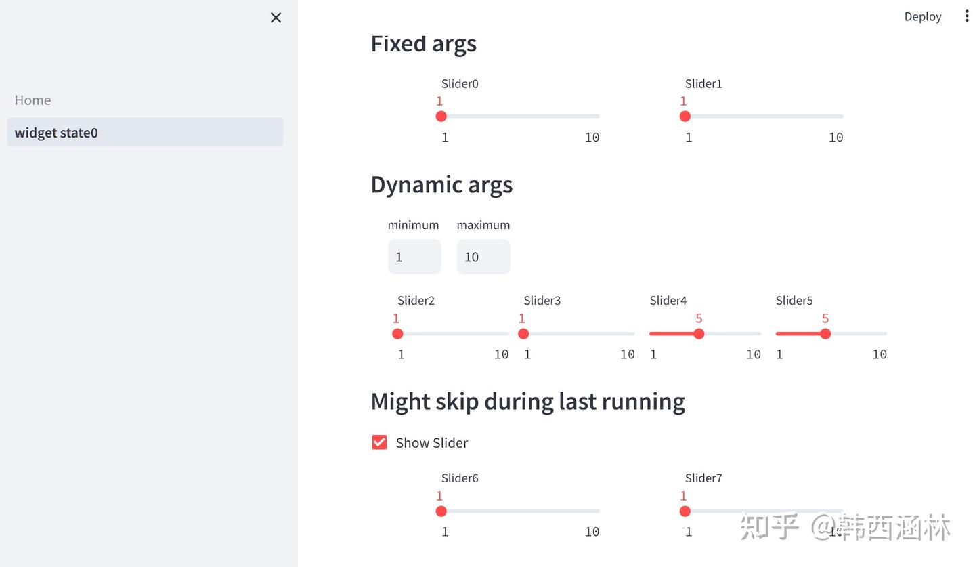Close the sidebar with the X icon
Viewport: 975px width, 567px height.
pos(276,18)
